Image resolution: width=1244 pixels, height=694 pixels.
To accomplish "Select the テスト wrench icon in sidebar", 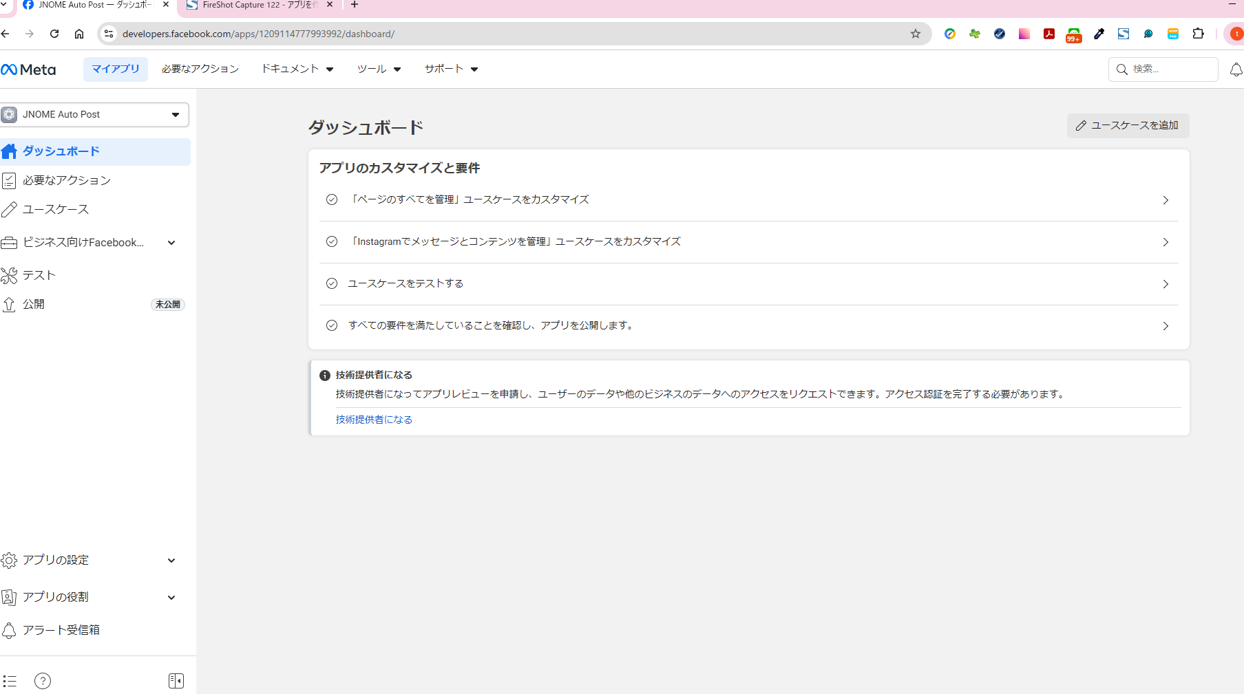I will pos(10,274).
